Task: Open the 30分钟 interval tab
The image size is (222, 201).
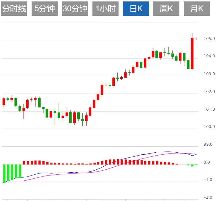Action: coord(75,9)
